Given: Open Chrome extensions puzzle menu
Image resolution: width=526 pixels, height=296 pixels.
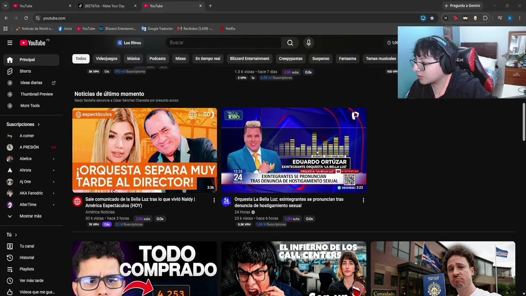Looking at the screenshot, I should (x=485, y=18).
